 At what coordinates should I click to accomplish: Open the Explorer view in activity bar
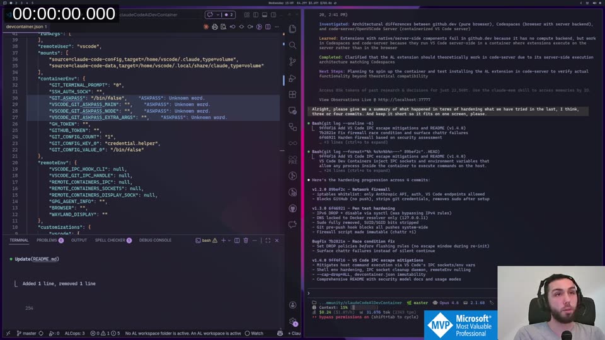coord(292,29)
